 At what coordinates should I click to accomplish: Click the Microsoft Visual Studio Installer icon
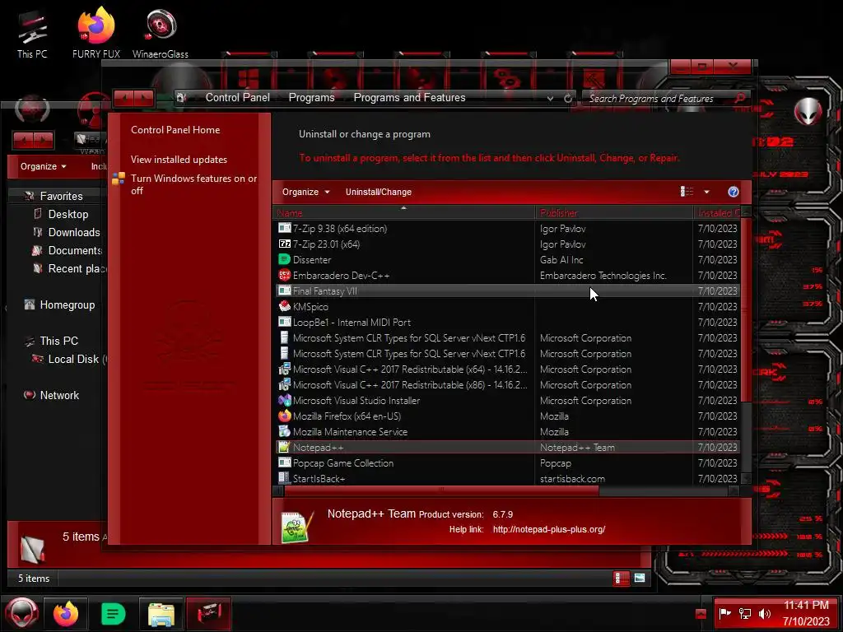click(284, 401)
